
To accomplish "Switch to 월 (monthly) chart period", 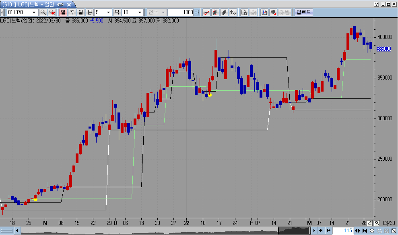I will coord(81,12).
